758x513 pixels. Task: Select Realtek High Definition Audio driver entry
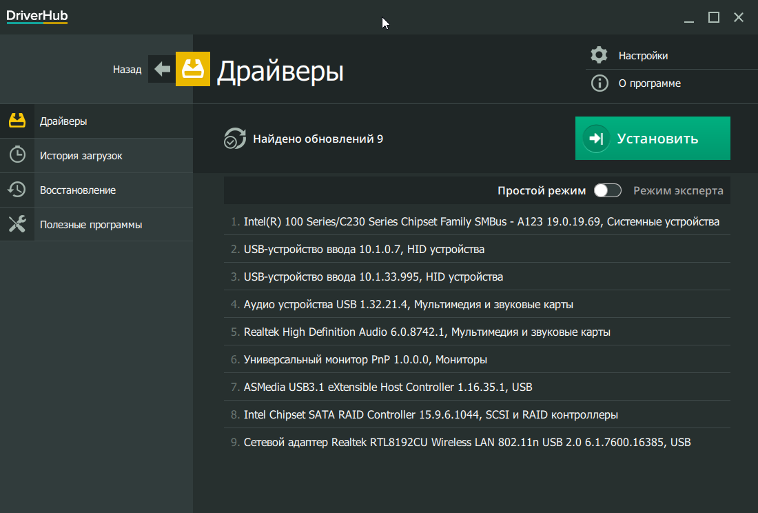coord(427,332)
